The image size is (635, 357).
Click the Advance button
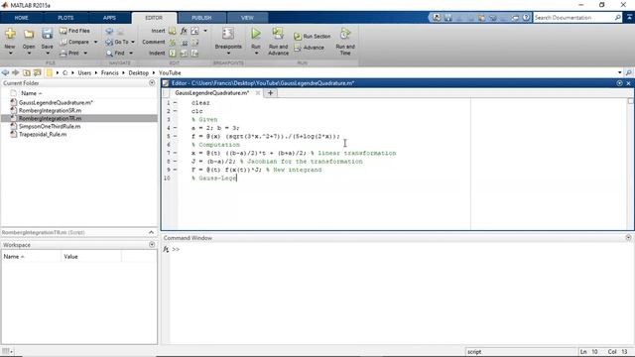tap(309, 48)
